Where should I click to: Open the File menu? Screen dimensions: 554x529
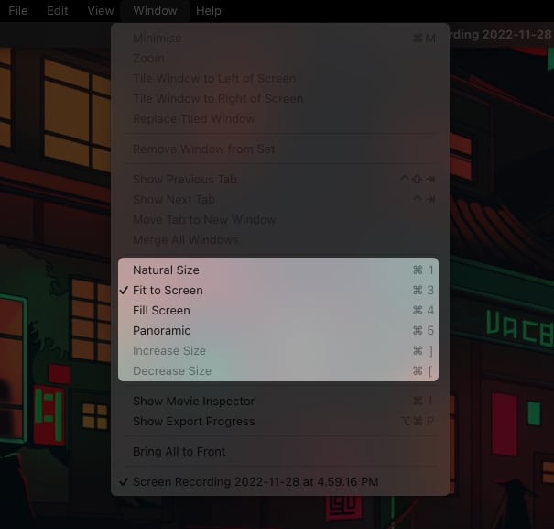(x=18, y=11)
